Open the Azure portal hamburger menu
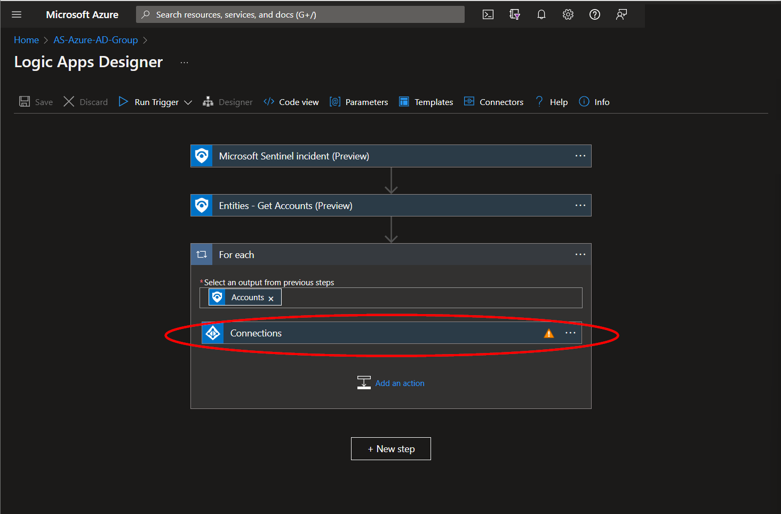Screen dimensions: 781x514 click(17, 14)
